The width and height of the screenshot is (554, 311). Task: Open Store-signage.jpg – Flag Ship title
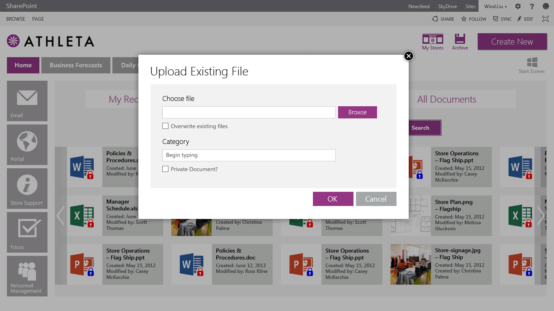pos(458,254)
